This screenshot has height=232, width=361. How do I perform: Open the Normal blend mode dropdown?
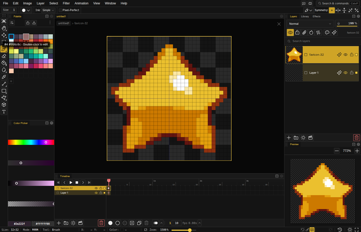click(310, 24)
